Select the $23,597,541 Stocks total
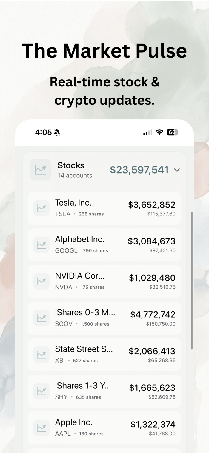 point(139,170)
